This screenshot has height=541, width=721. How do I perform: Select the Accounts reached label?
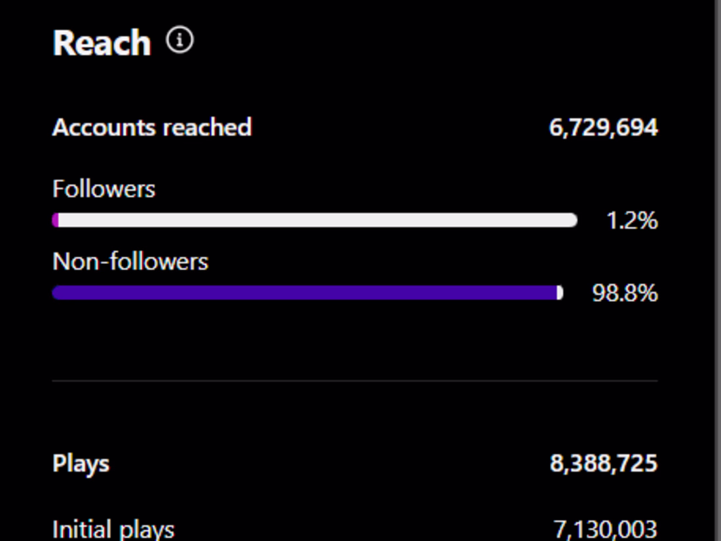[152, 127]
